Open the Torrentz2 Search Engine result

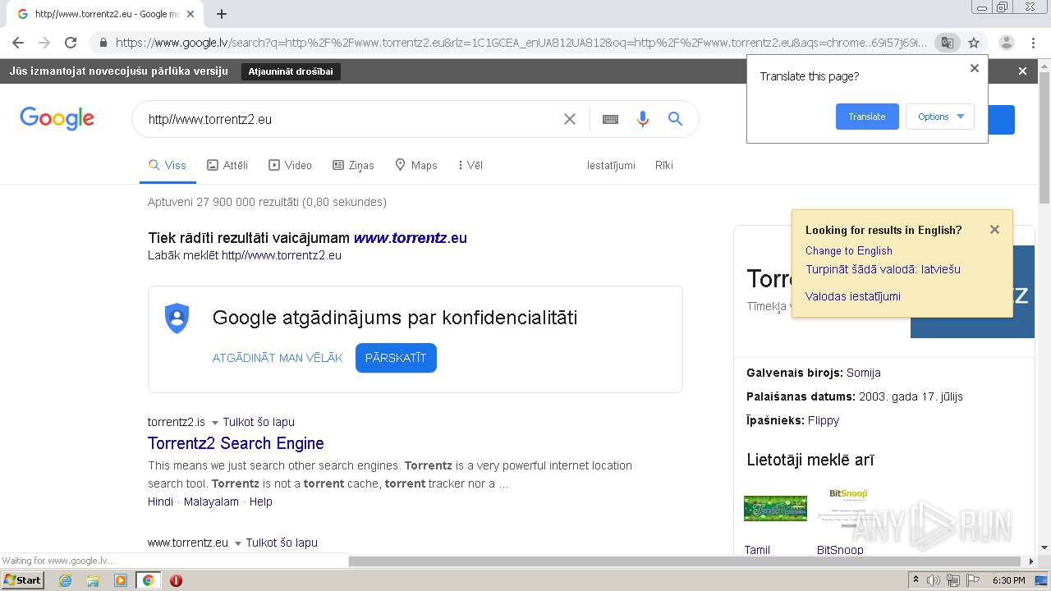click(236, 443)
